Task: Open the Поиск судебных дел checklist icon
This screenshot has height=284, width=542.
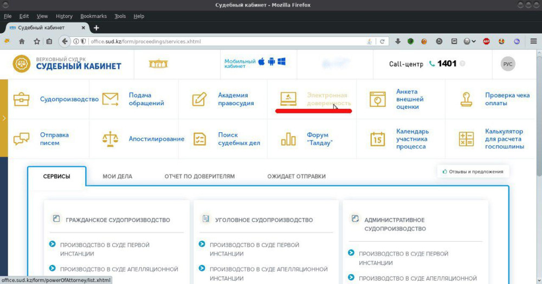Action: pos(199,139)
